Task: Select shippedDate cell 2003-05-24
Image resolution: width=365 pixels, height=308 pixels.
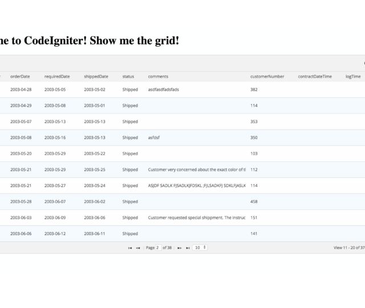Action: (95, 185)
